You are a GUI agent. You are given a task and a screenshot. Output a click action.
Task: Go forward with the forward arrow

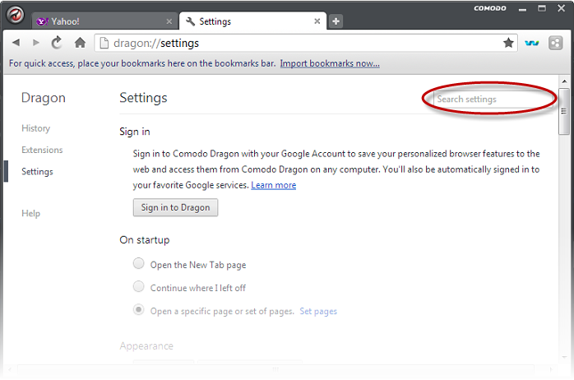(36, 43)
